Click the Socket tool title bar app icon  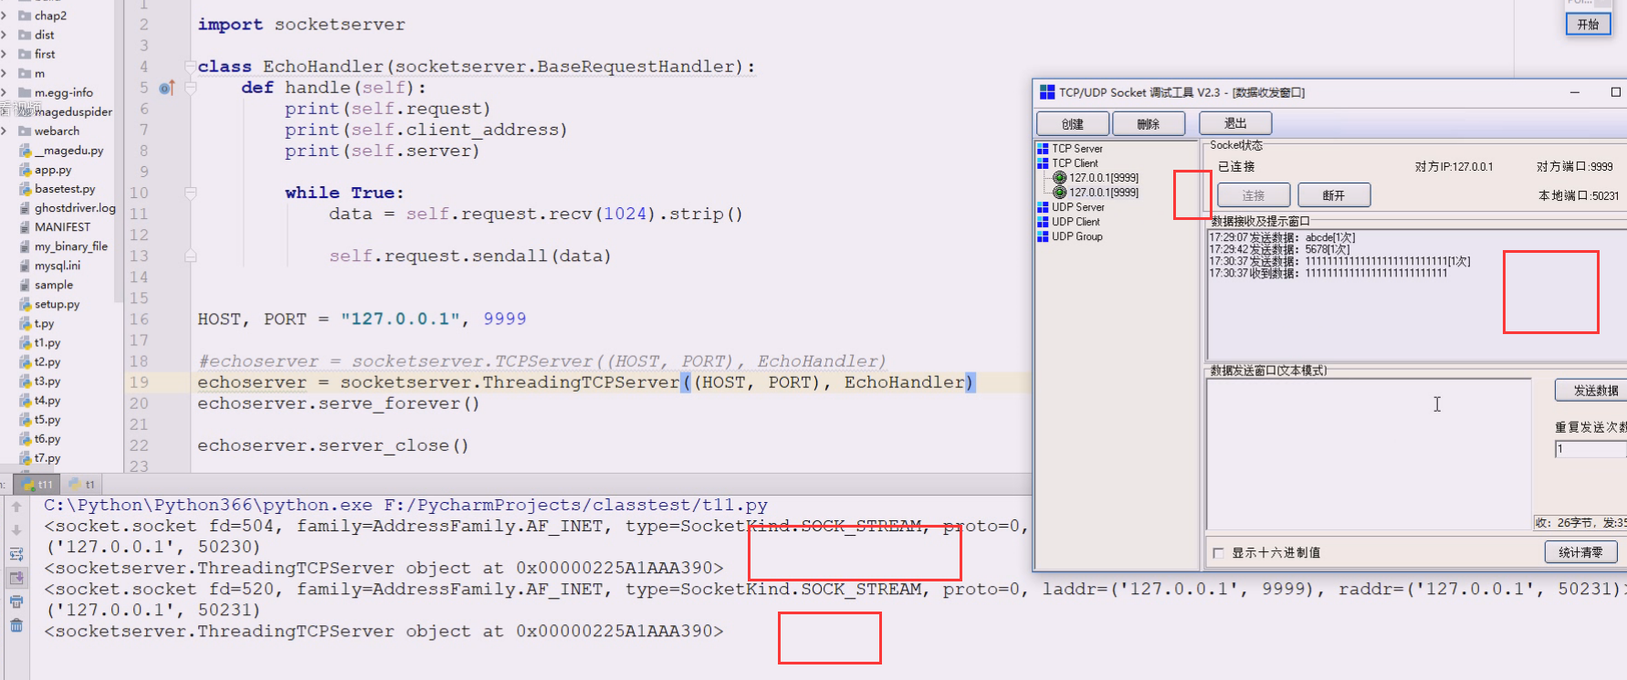pyautogui.click(x=1047, y=92)
